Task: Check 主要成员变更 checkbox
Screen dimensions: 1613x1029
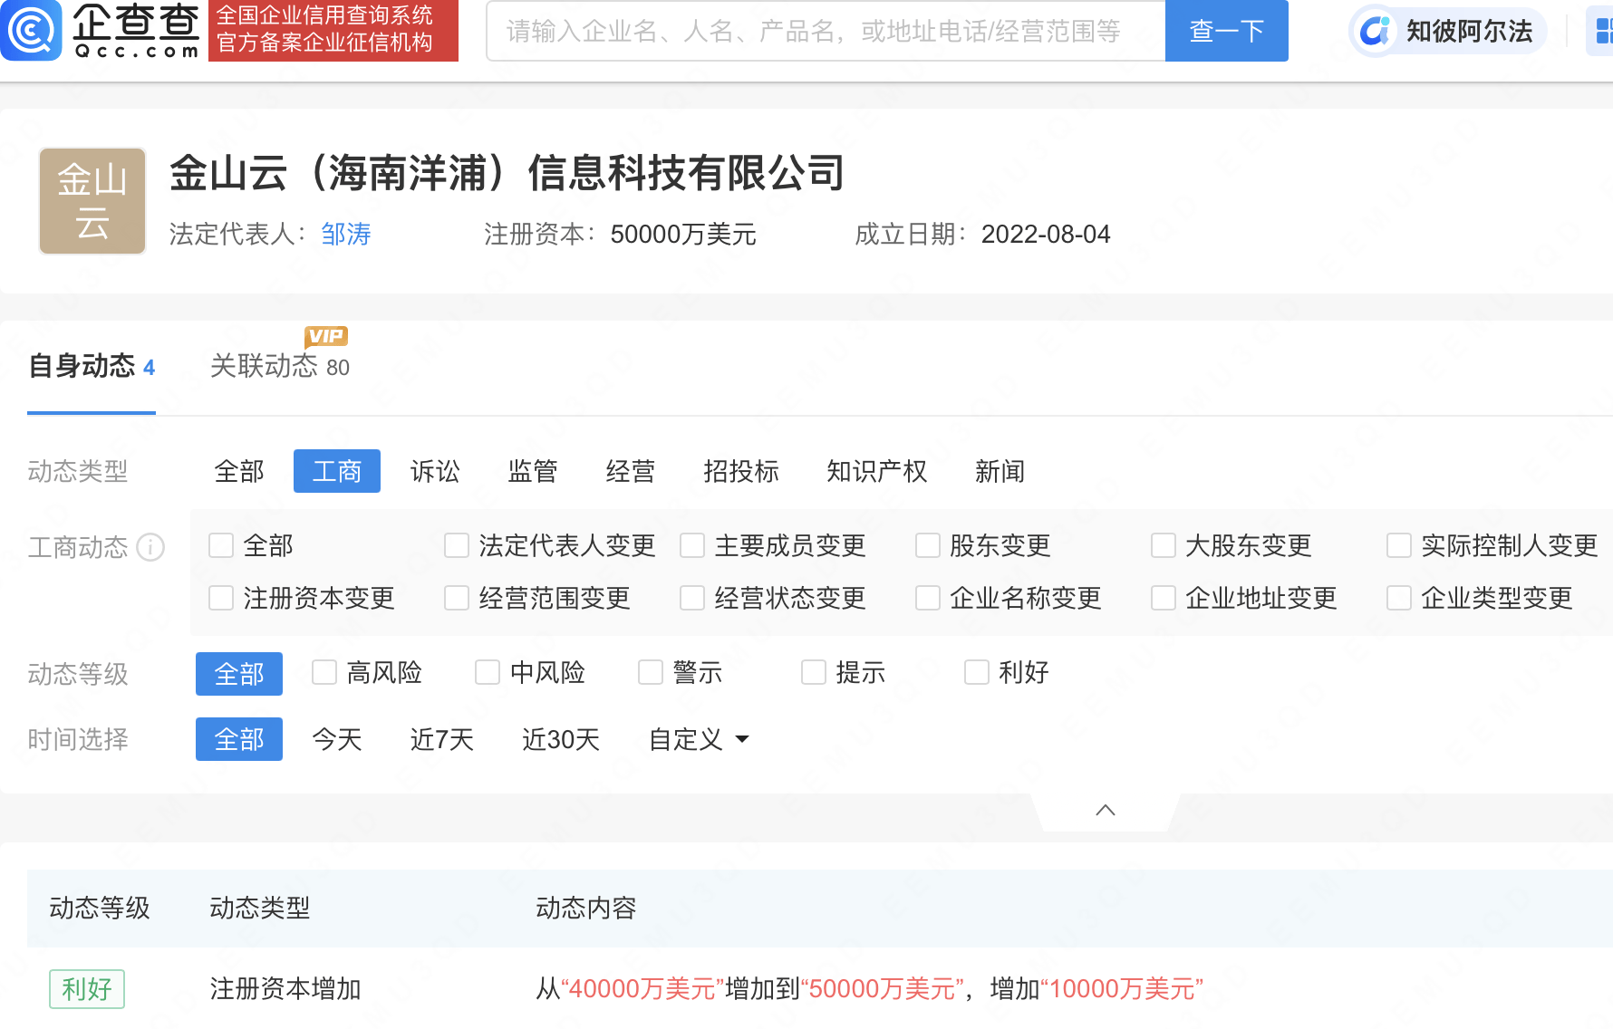Action: pos(692,545)
